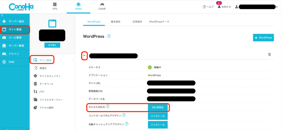Image resolution: width=282 pixels, height=130 pixels.
Task: Click the site window icon above the domain
Action: click(52, 24)
